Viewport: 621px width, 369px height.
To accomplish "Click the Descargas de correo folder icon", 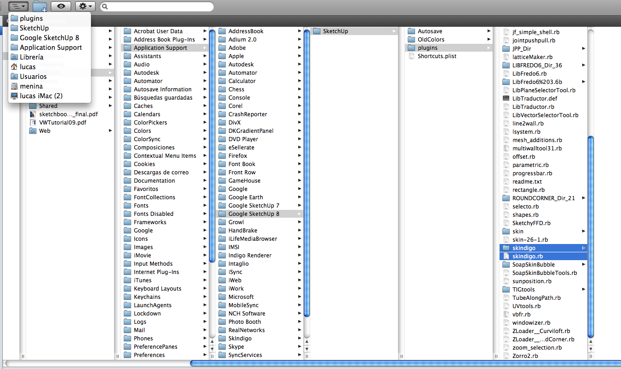I will pos(127,173).
